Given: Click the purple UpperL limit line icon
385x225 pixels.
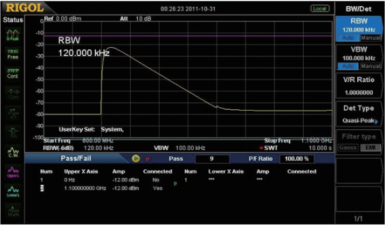Looking at the screenshot, I should (x=13, y=172).
